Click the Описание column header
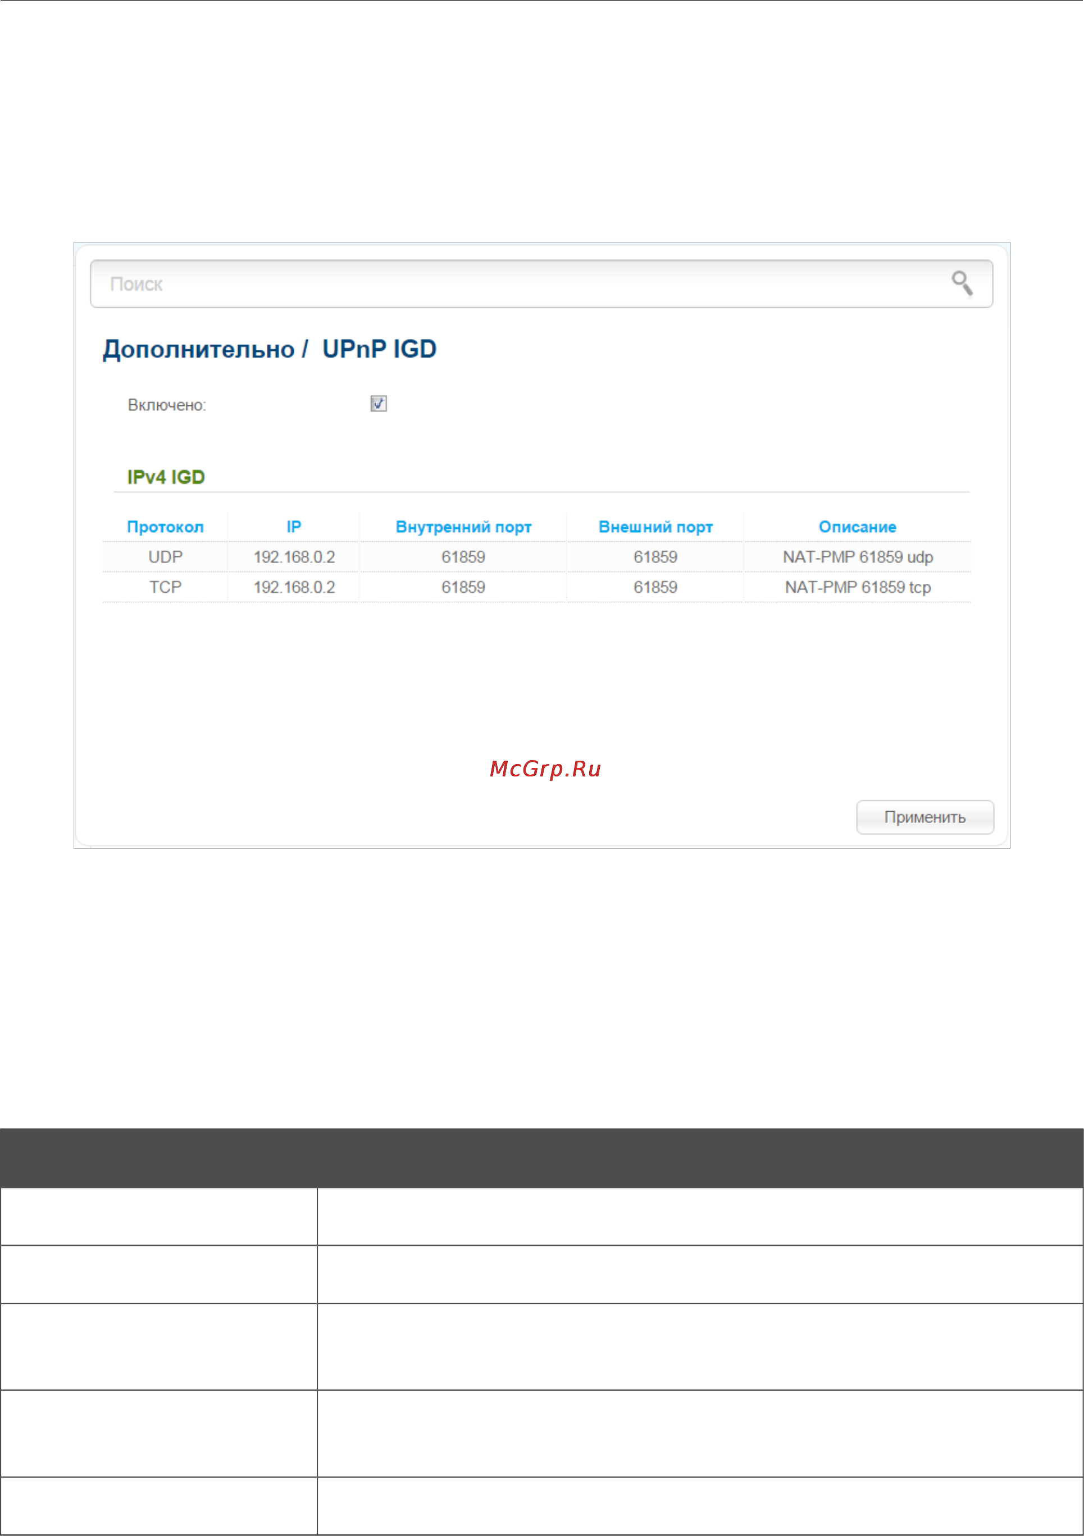 pos(857,527)
